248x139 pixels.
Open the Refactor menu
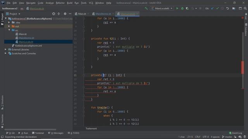click(x=60, y=3)
